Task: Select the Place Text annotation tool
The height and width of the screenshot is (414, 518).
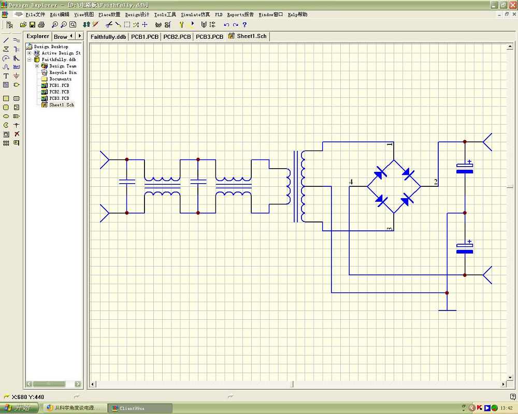Action: [6, 76]
